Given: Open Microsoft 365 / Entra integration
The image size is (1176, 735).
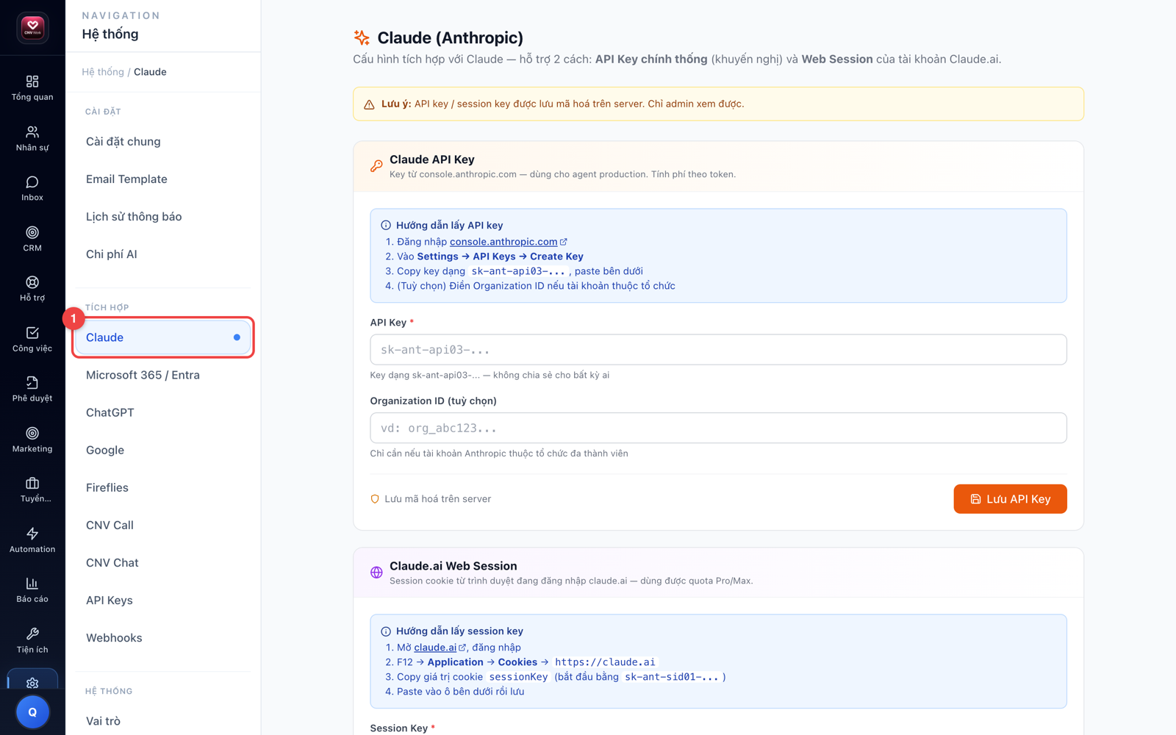Looking at the screenshot, I should tap(163, 375).
